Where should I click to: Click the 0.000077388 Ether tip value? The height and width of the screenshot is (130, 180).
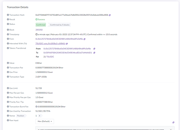tap(44, 102)
